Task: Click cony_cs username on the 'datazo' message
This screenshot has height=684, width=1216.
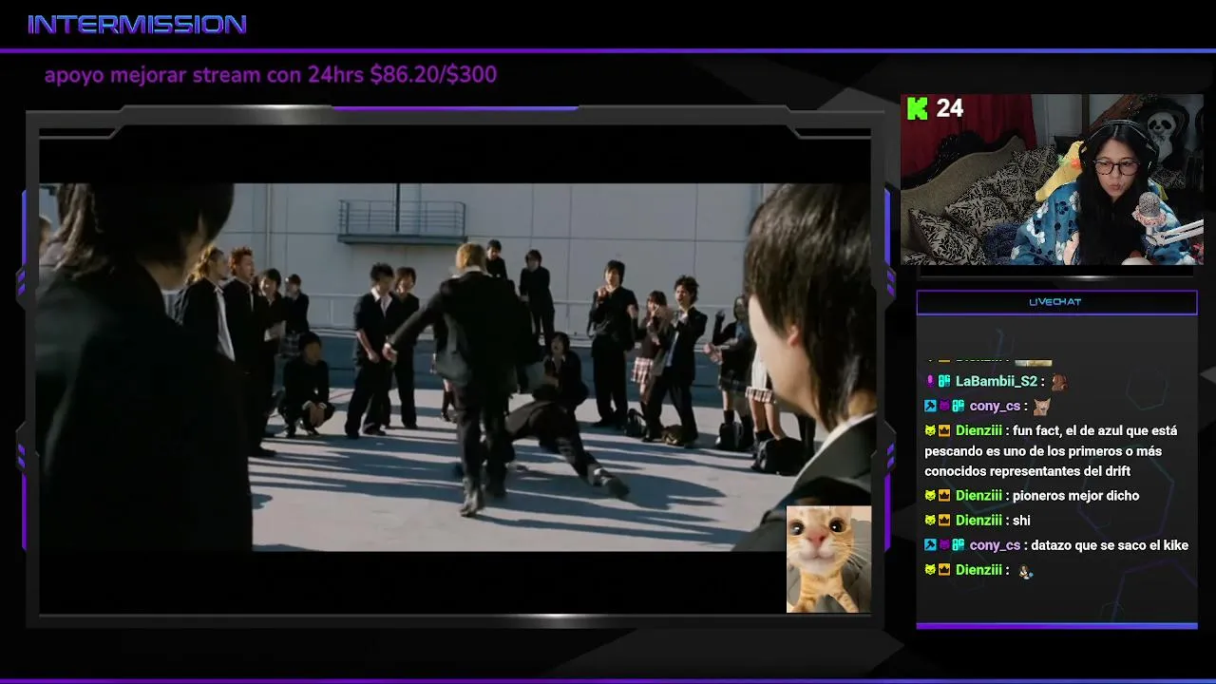Action: tap(995, 545)
